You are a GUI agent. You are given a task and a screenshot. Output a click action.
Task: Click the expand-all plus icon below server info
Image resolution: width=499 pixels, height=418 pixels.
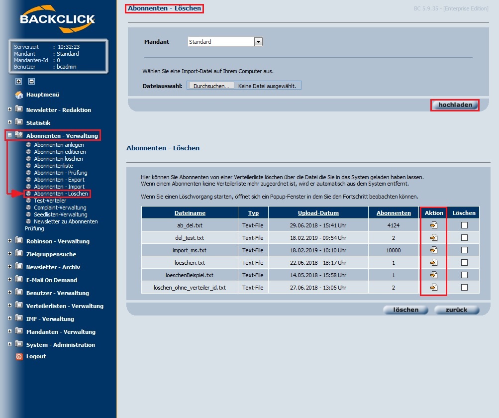[19, 81]
